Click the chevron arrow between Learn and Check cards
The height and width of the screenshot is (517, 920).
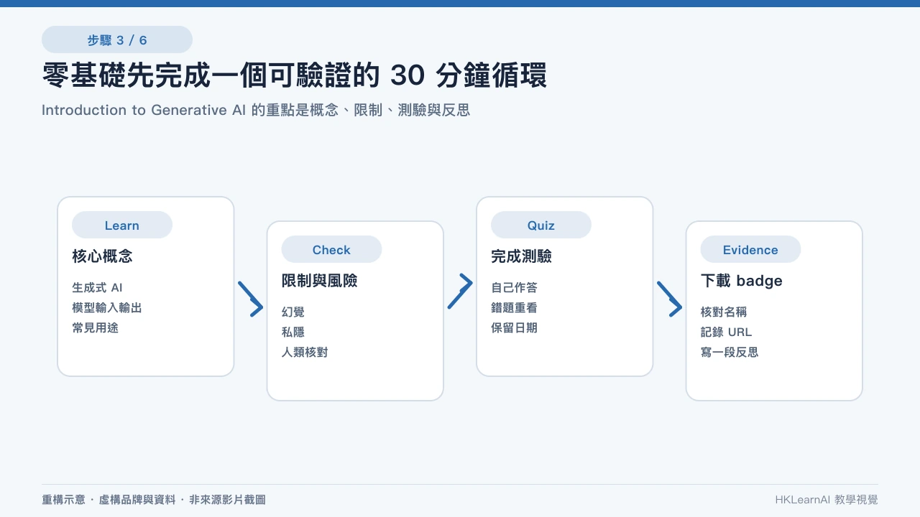pyautogui.click(x=250, y=299)
